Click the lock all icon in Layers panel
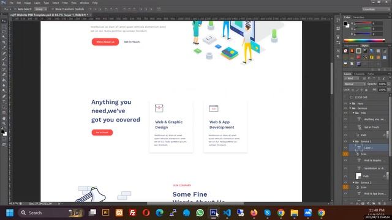Viewport: 392px width, 220px height. pos(366,90)
